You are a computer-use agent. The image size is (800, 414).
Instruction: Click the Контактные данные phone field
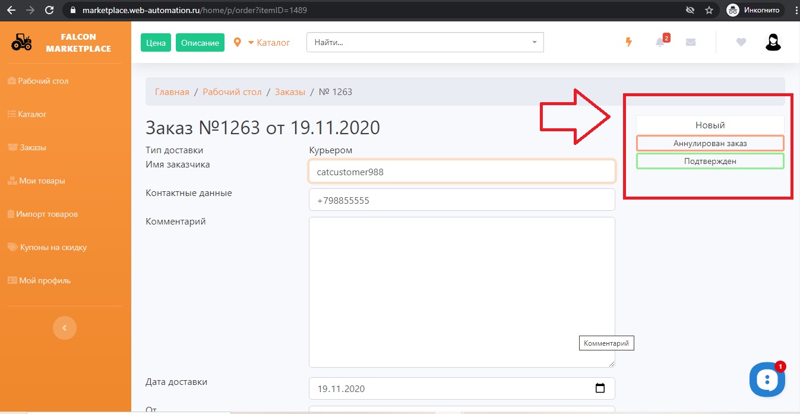461,200
